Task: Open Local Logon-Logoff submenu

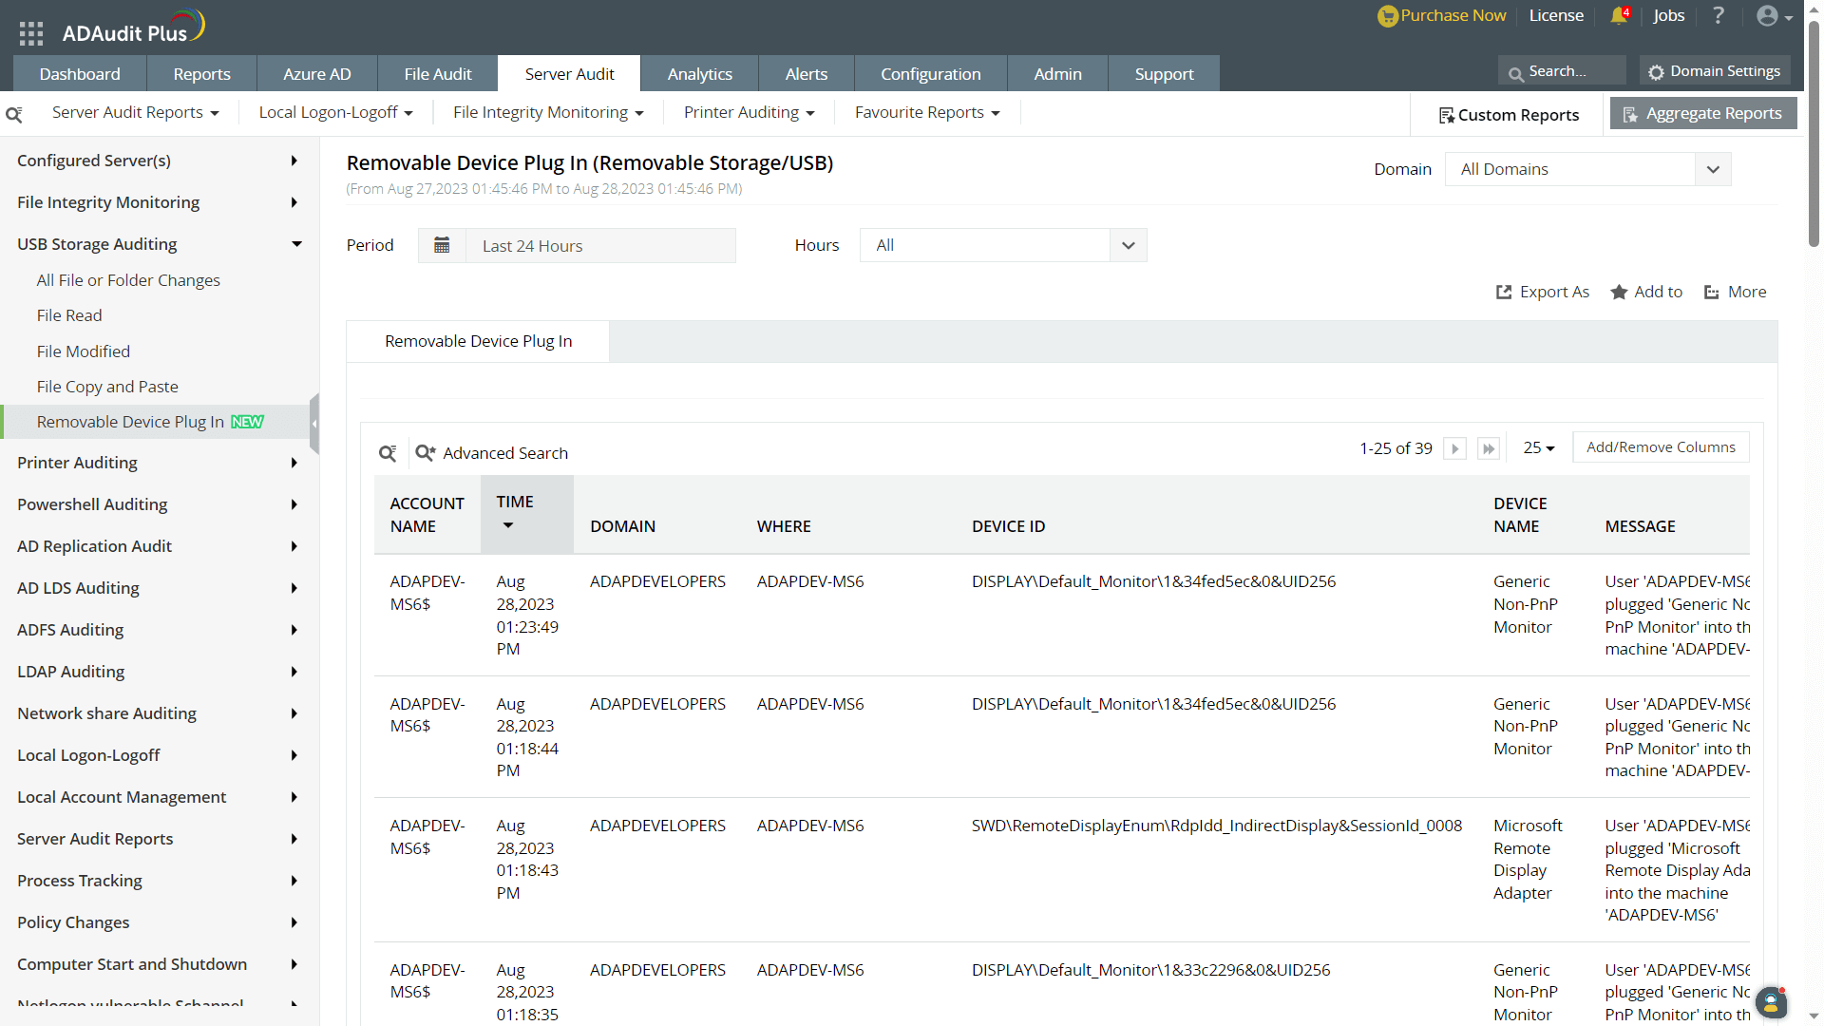Action: pyautogui.click(x=335, y=112)
